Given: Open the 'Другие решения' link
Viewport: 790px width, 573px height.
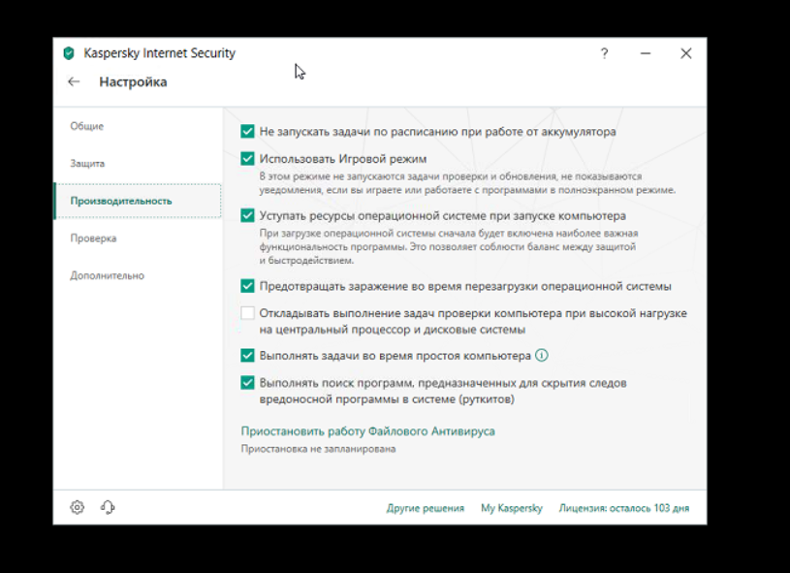Looking at the screenshot, I should (426, 508).
